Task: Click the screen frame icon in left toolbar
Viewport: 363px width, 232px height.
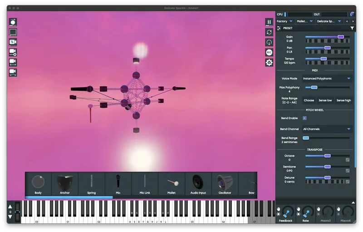Action: pos(13,32)
